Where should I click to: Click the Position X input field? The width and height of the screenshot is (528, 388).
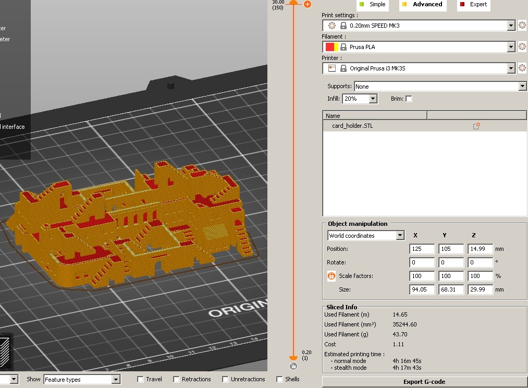[x=422, y=249]
